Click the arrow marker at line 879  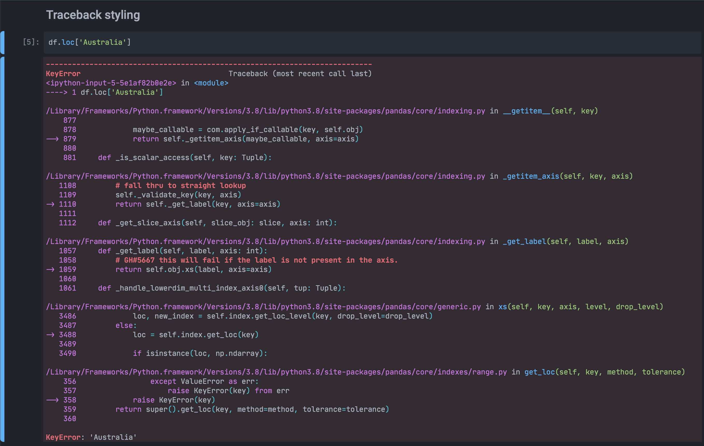pos(52,139)
